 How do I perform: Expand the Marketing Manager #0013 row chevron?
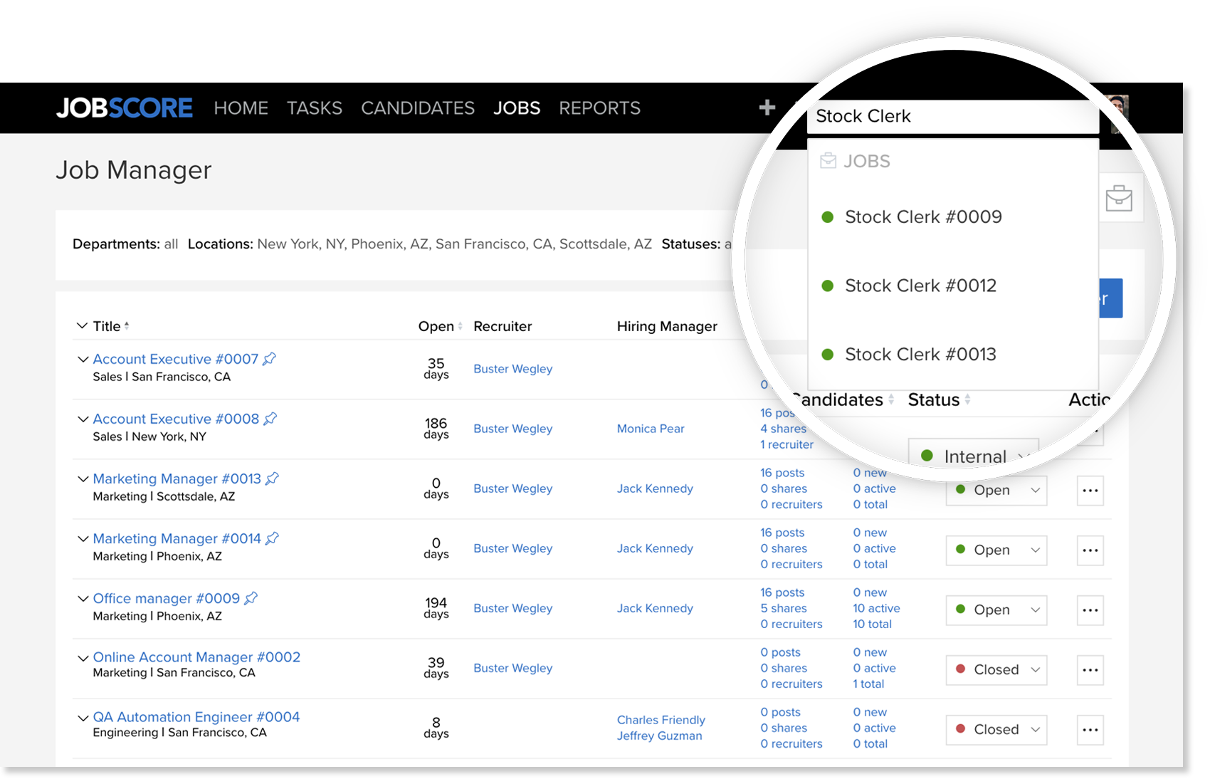coord(83,479)
